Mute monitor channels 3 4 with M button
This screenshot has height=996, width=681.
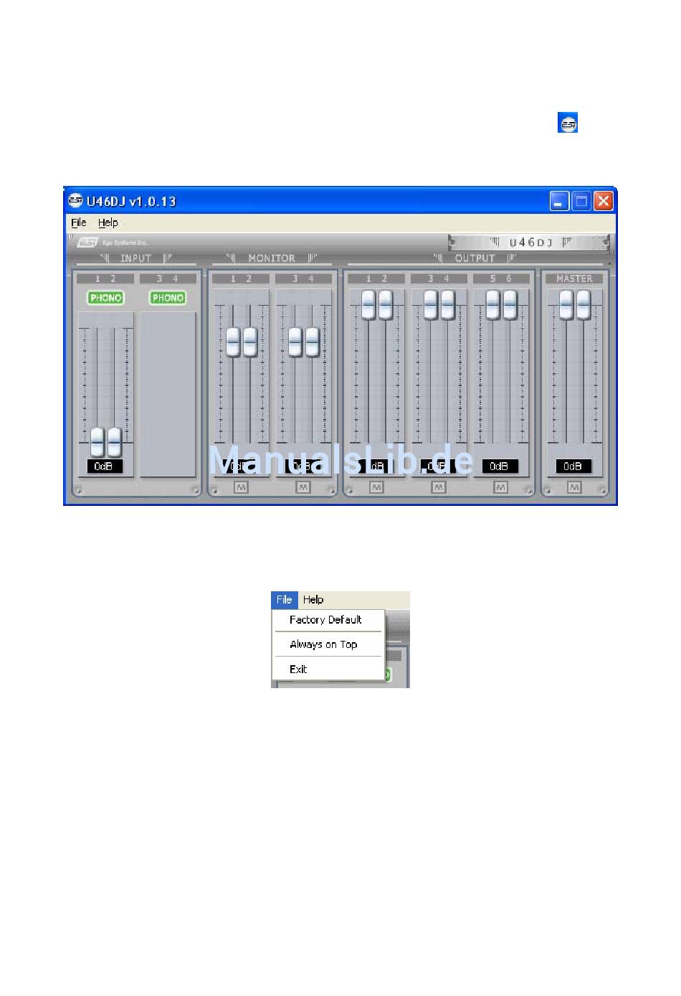click(x=303, y=488)
